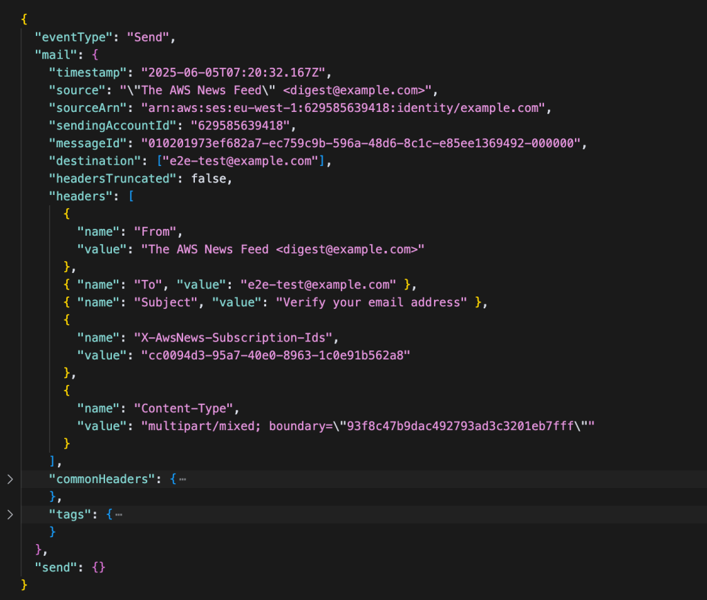Click the ellipsis after "tags" brace
707x600 pixels.
click(119, 515)
